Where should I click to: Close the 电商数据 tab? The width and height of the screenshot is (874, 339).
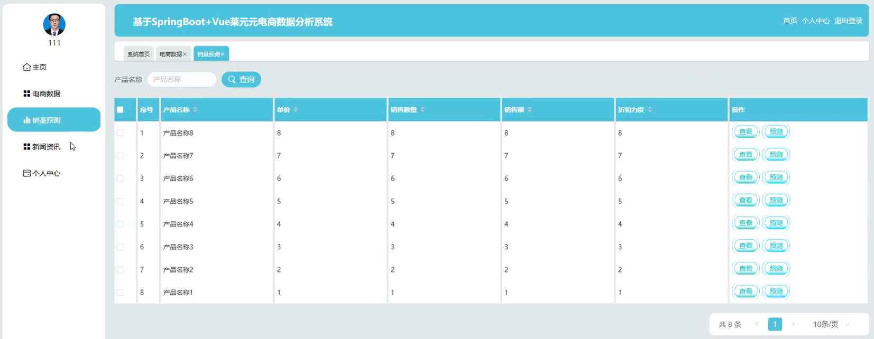[185, 54]
